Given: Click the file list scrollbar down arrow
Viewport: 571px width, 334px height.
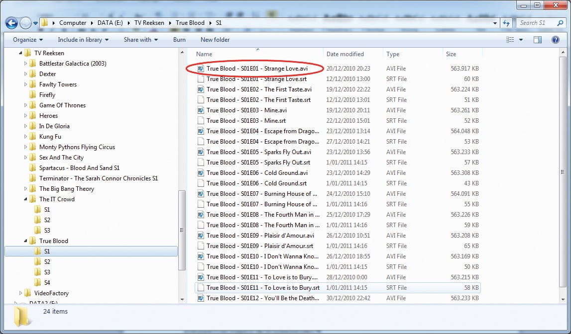Looking at the screenshot, I should tap(564, 300).
